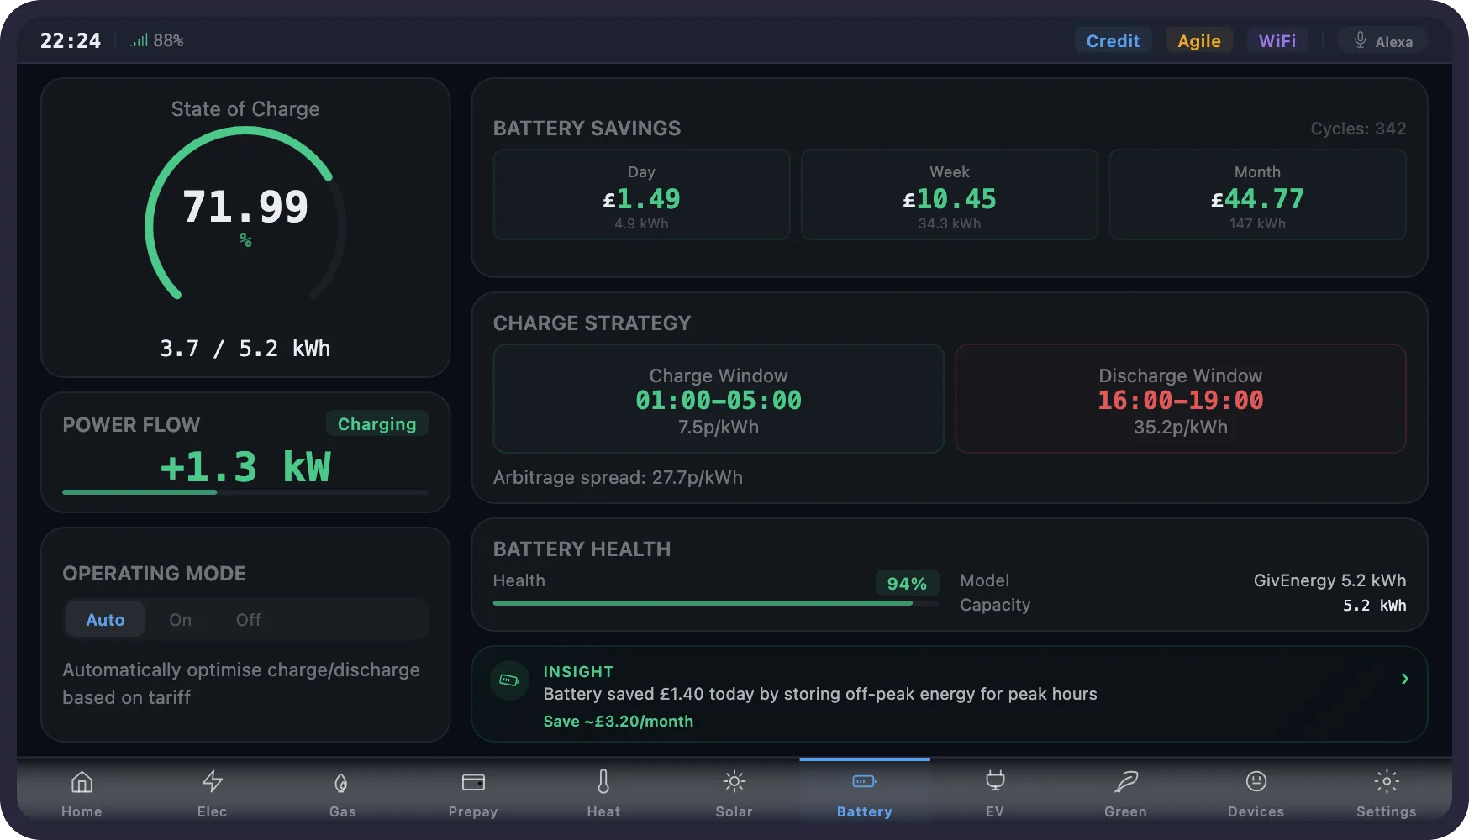
Task: Select the Elec lightning icon
Action: click(212, 790)
